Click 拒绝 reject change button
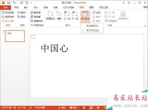The width and height of the screenshot is (148, 110). coord(96,21)
